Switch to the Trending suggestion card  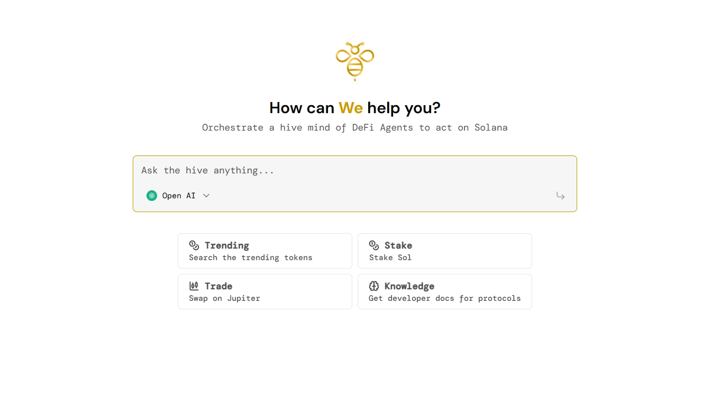coord(264,251)
